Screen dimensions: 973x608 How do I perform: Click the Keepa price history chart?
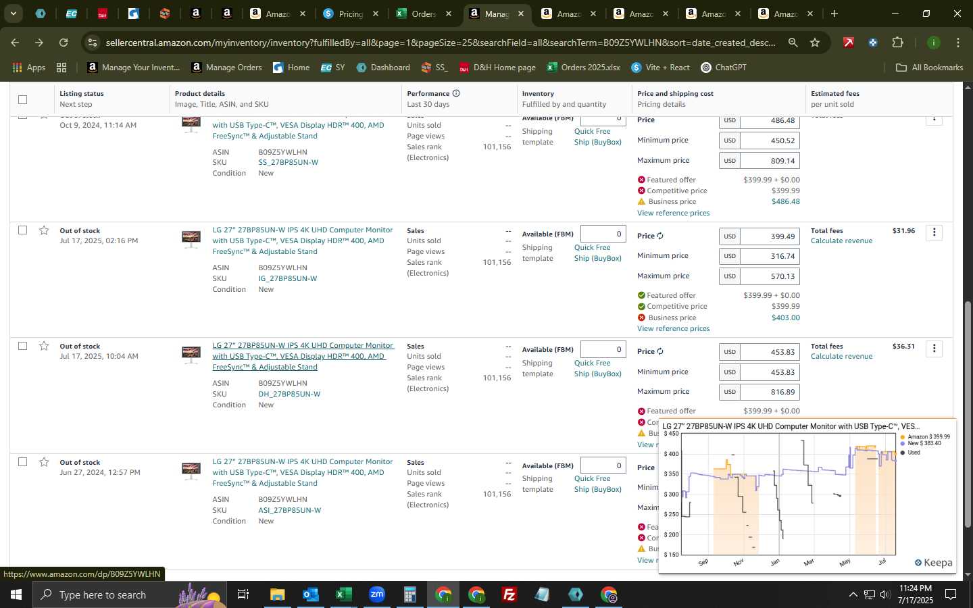click(788, 494)
